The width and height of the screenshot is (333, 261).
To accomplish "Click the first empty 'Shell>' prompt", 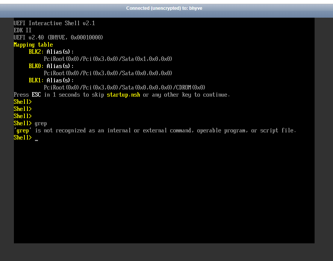I will click(23, 102).
